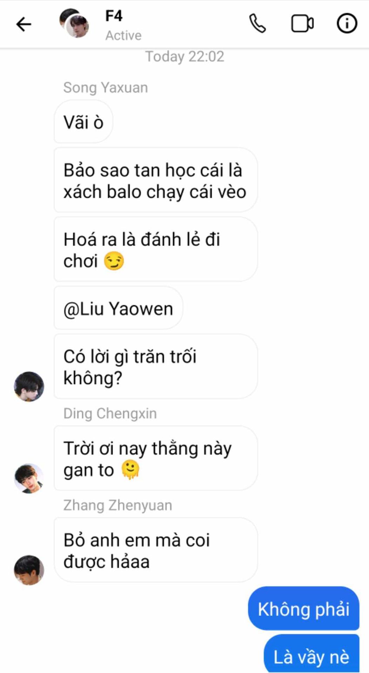The image size is (369, 673).
Task: Open Song Yaxuan's profile picture
Action: [29, 387]
